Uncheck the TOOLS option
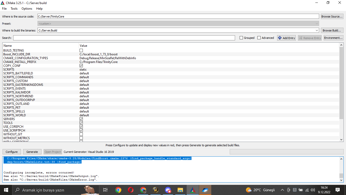Viewport: 346px width, 195px height. (x=81, y=123)
